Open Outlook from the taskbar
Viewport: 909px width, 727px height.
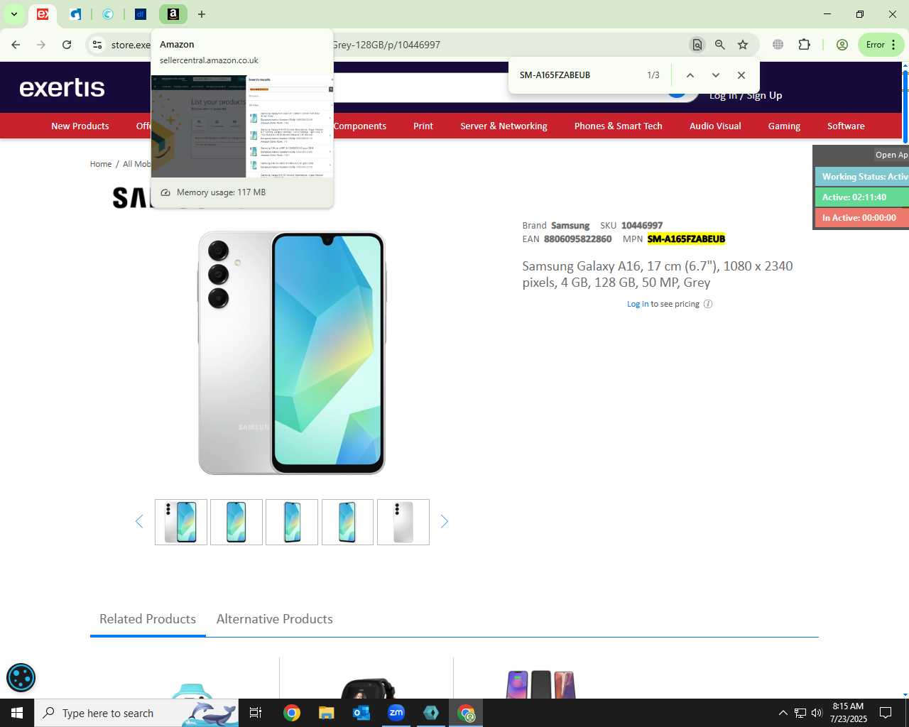[x=361, y=713]
